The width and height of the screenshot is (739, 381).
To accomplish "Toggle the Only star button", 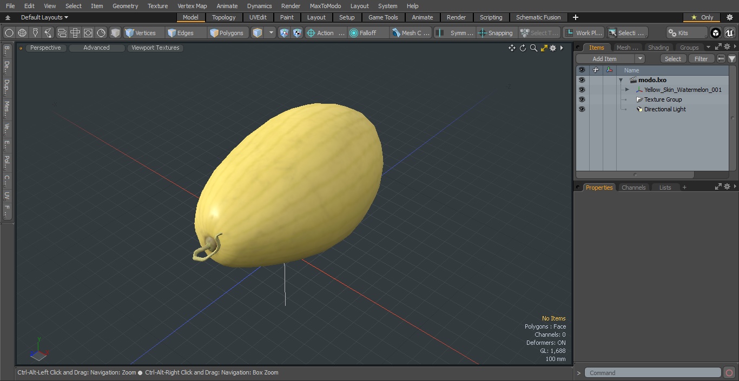I will (x=702, y=17).
